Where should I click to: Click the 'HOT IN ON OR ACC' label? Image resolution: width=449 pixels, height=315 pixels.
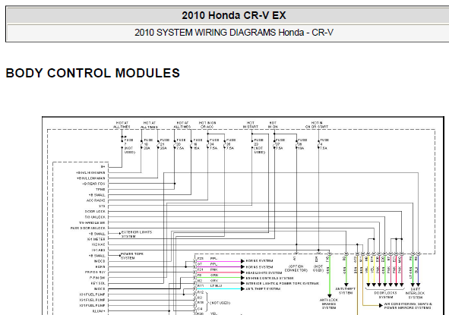(207, 124)
